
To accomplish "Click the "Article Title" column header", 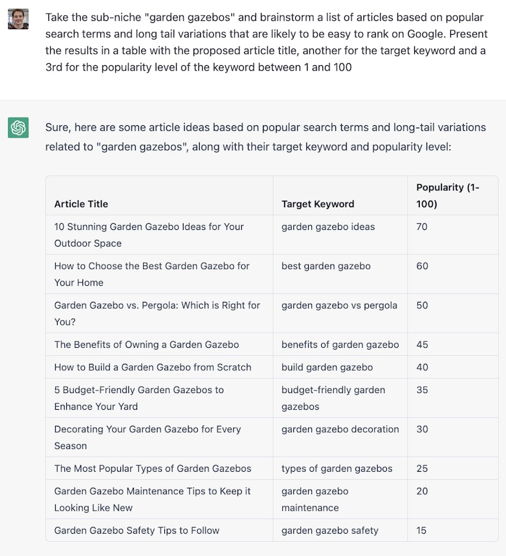I will (81, 204).
